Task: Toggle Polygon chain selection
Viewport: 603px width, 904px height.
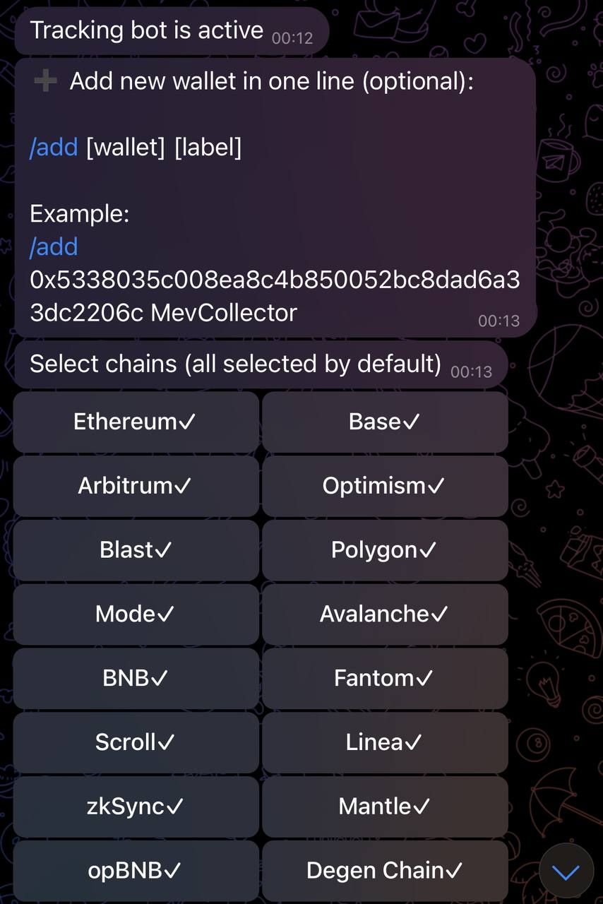Action: 385,549
